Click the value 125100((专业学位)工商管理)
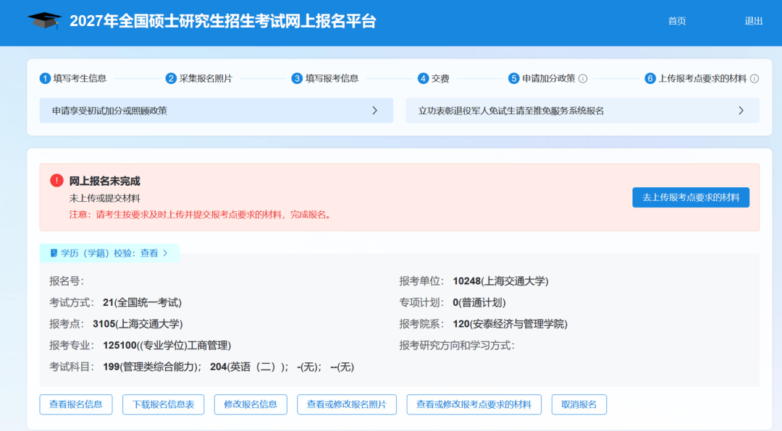Screen dimensions: 782x431 click(x=167, y=345)
